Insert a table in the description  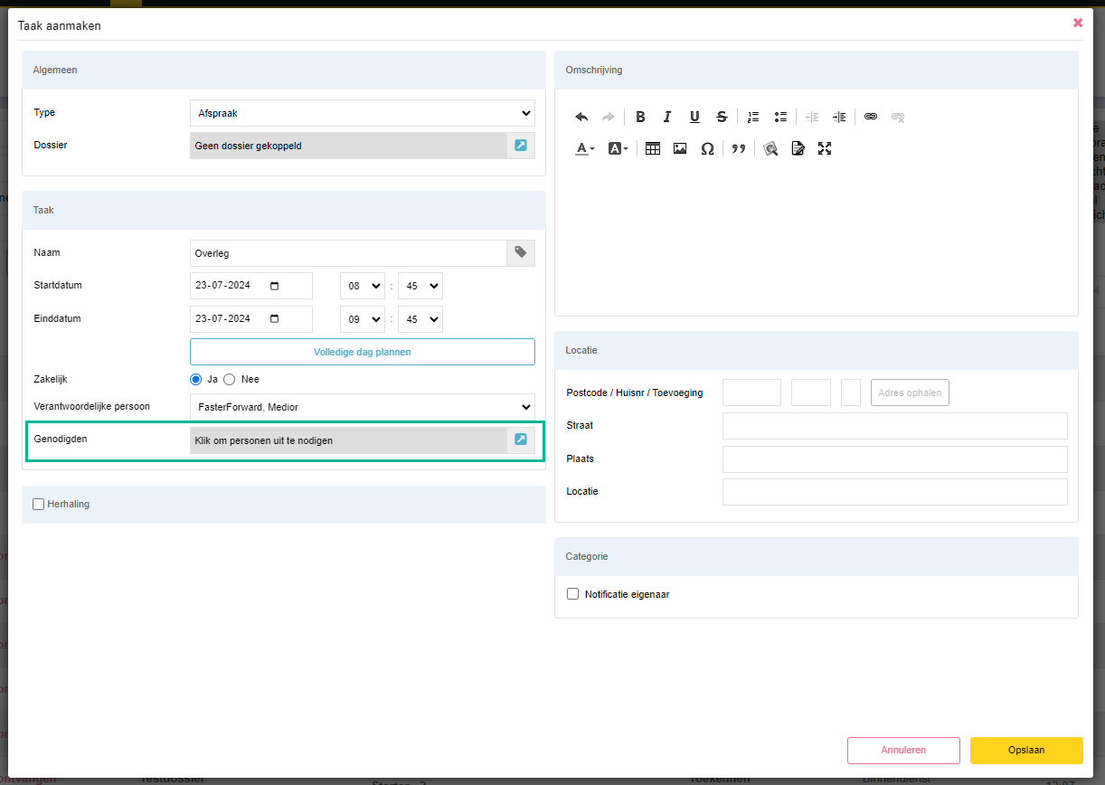(653, 148)
